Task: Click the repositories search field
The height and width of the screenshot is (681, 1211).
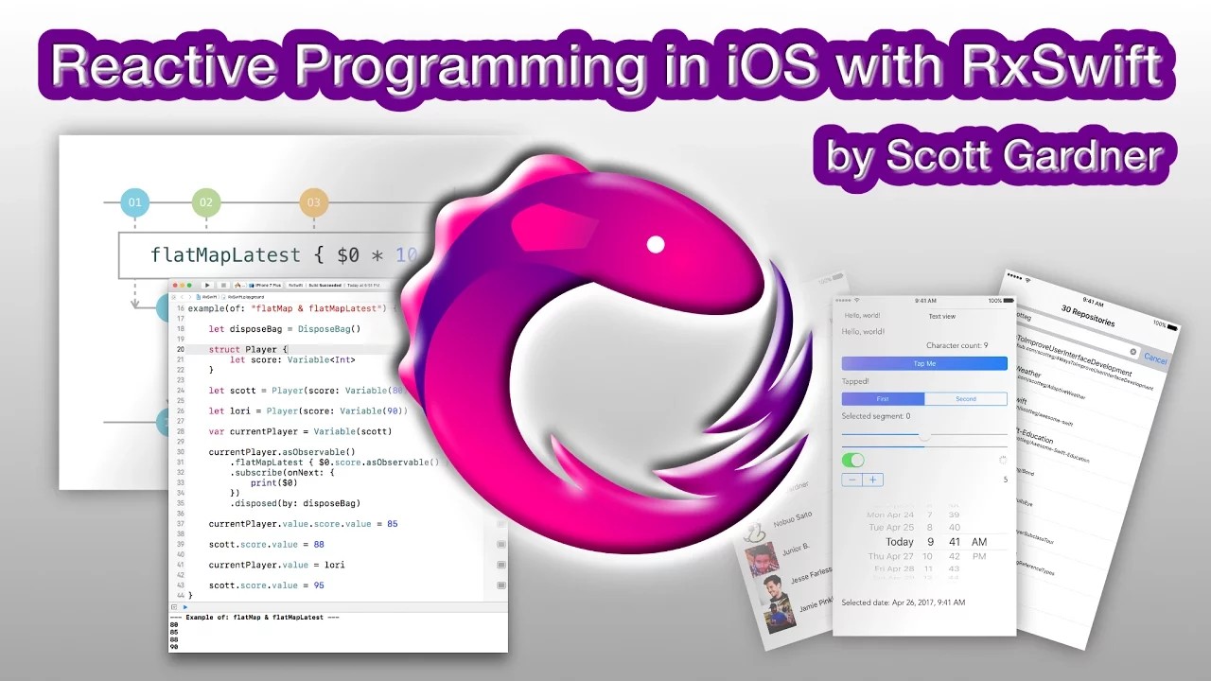Action: (1077, 335)
